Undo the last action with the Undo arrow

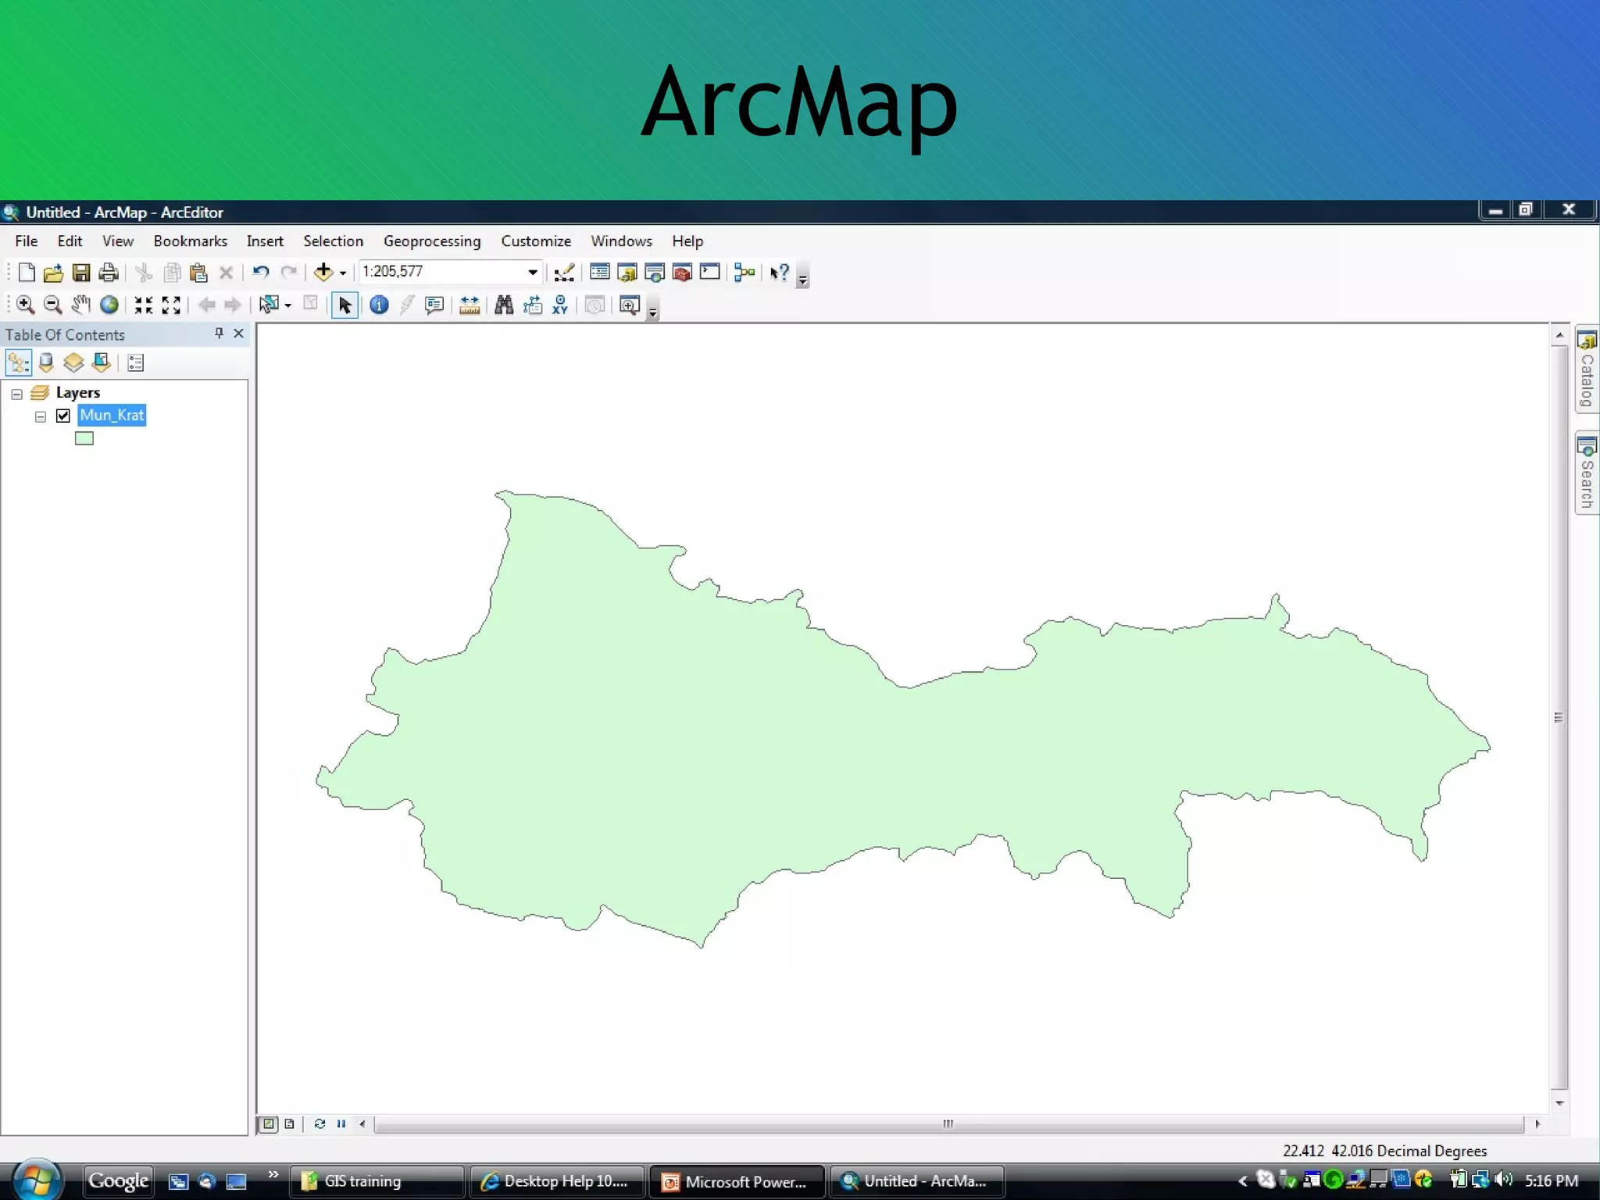pyautogui.click(x=260, y=272)
